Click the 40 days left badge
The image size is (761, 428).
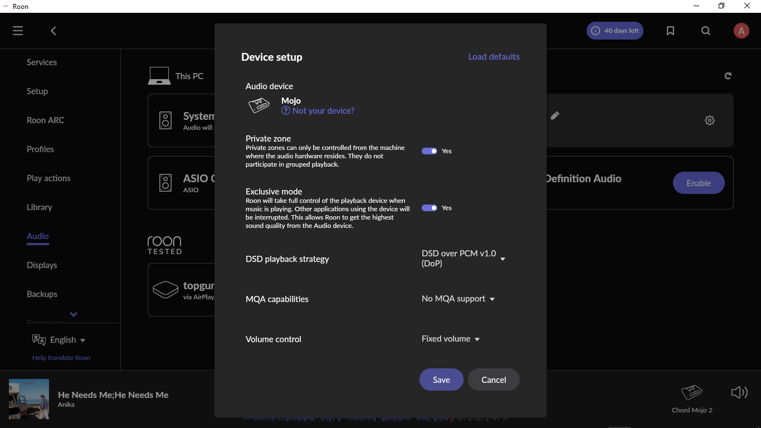615,31
